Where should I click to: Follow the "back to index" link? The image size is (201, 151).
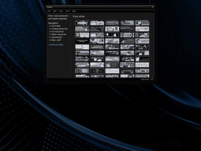pos(56,44)
